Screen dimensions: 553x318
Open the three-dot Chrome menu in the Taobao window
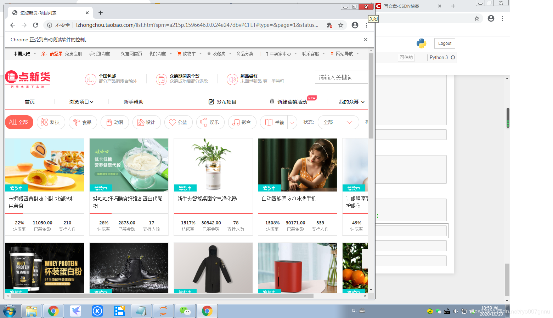tap(366, 25)
